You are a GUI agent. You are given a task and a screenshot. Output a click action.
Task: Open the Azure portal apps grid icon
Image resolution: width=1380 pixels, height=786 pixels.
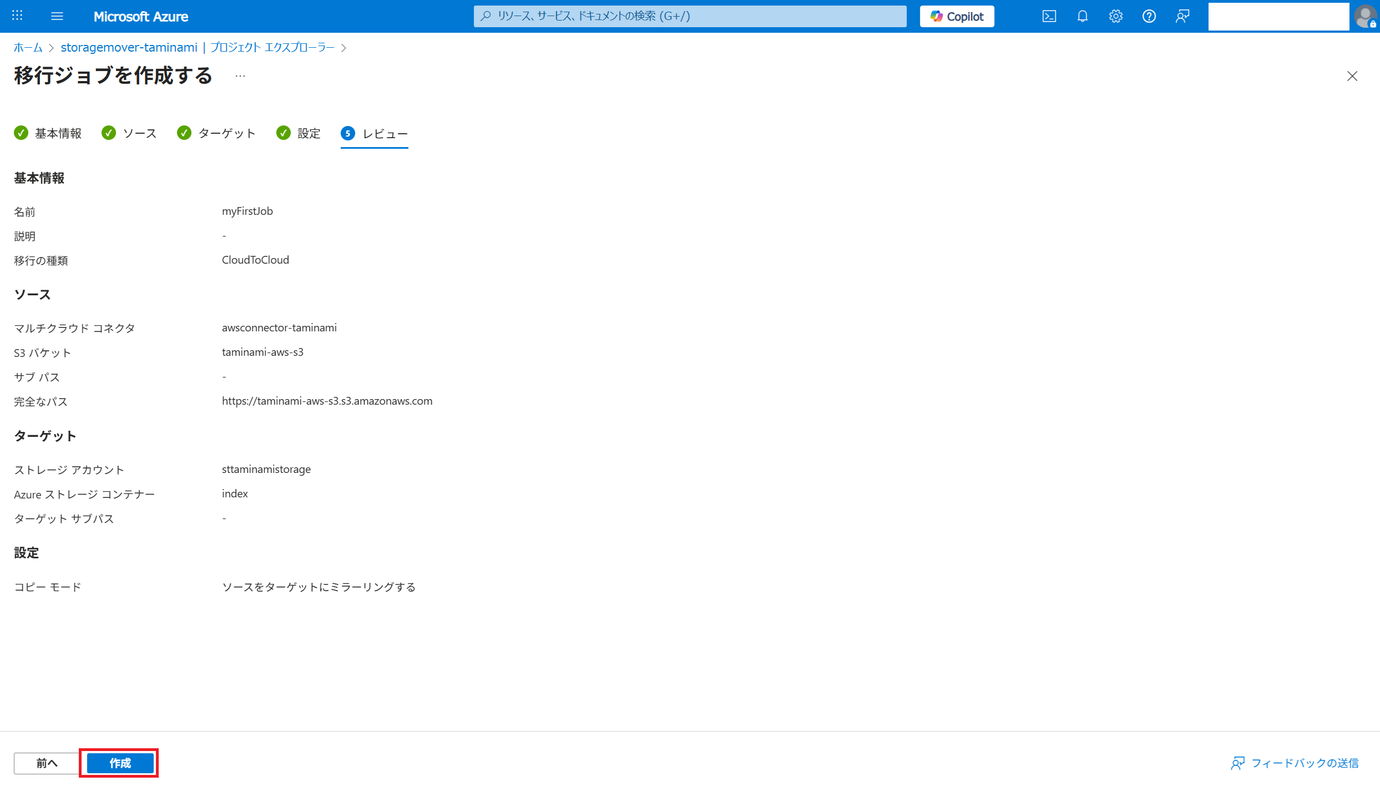tap(17, 16)
